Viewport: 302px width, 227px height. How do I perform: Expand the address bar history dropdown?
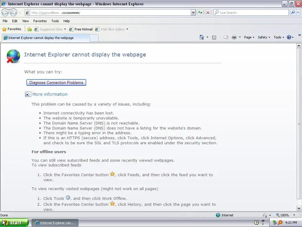193,12
